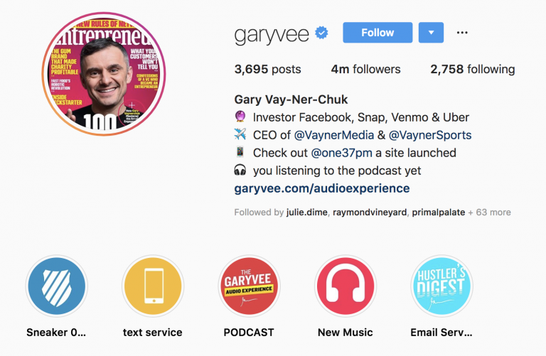Screen dimensions: 546x356
Task: Open the 4m followers list
Action: click(365, 69)
